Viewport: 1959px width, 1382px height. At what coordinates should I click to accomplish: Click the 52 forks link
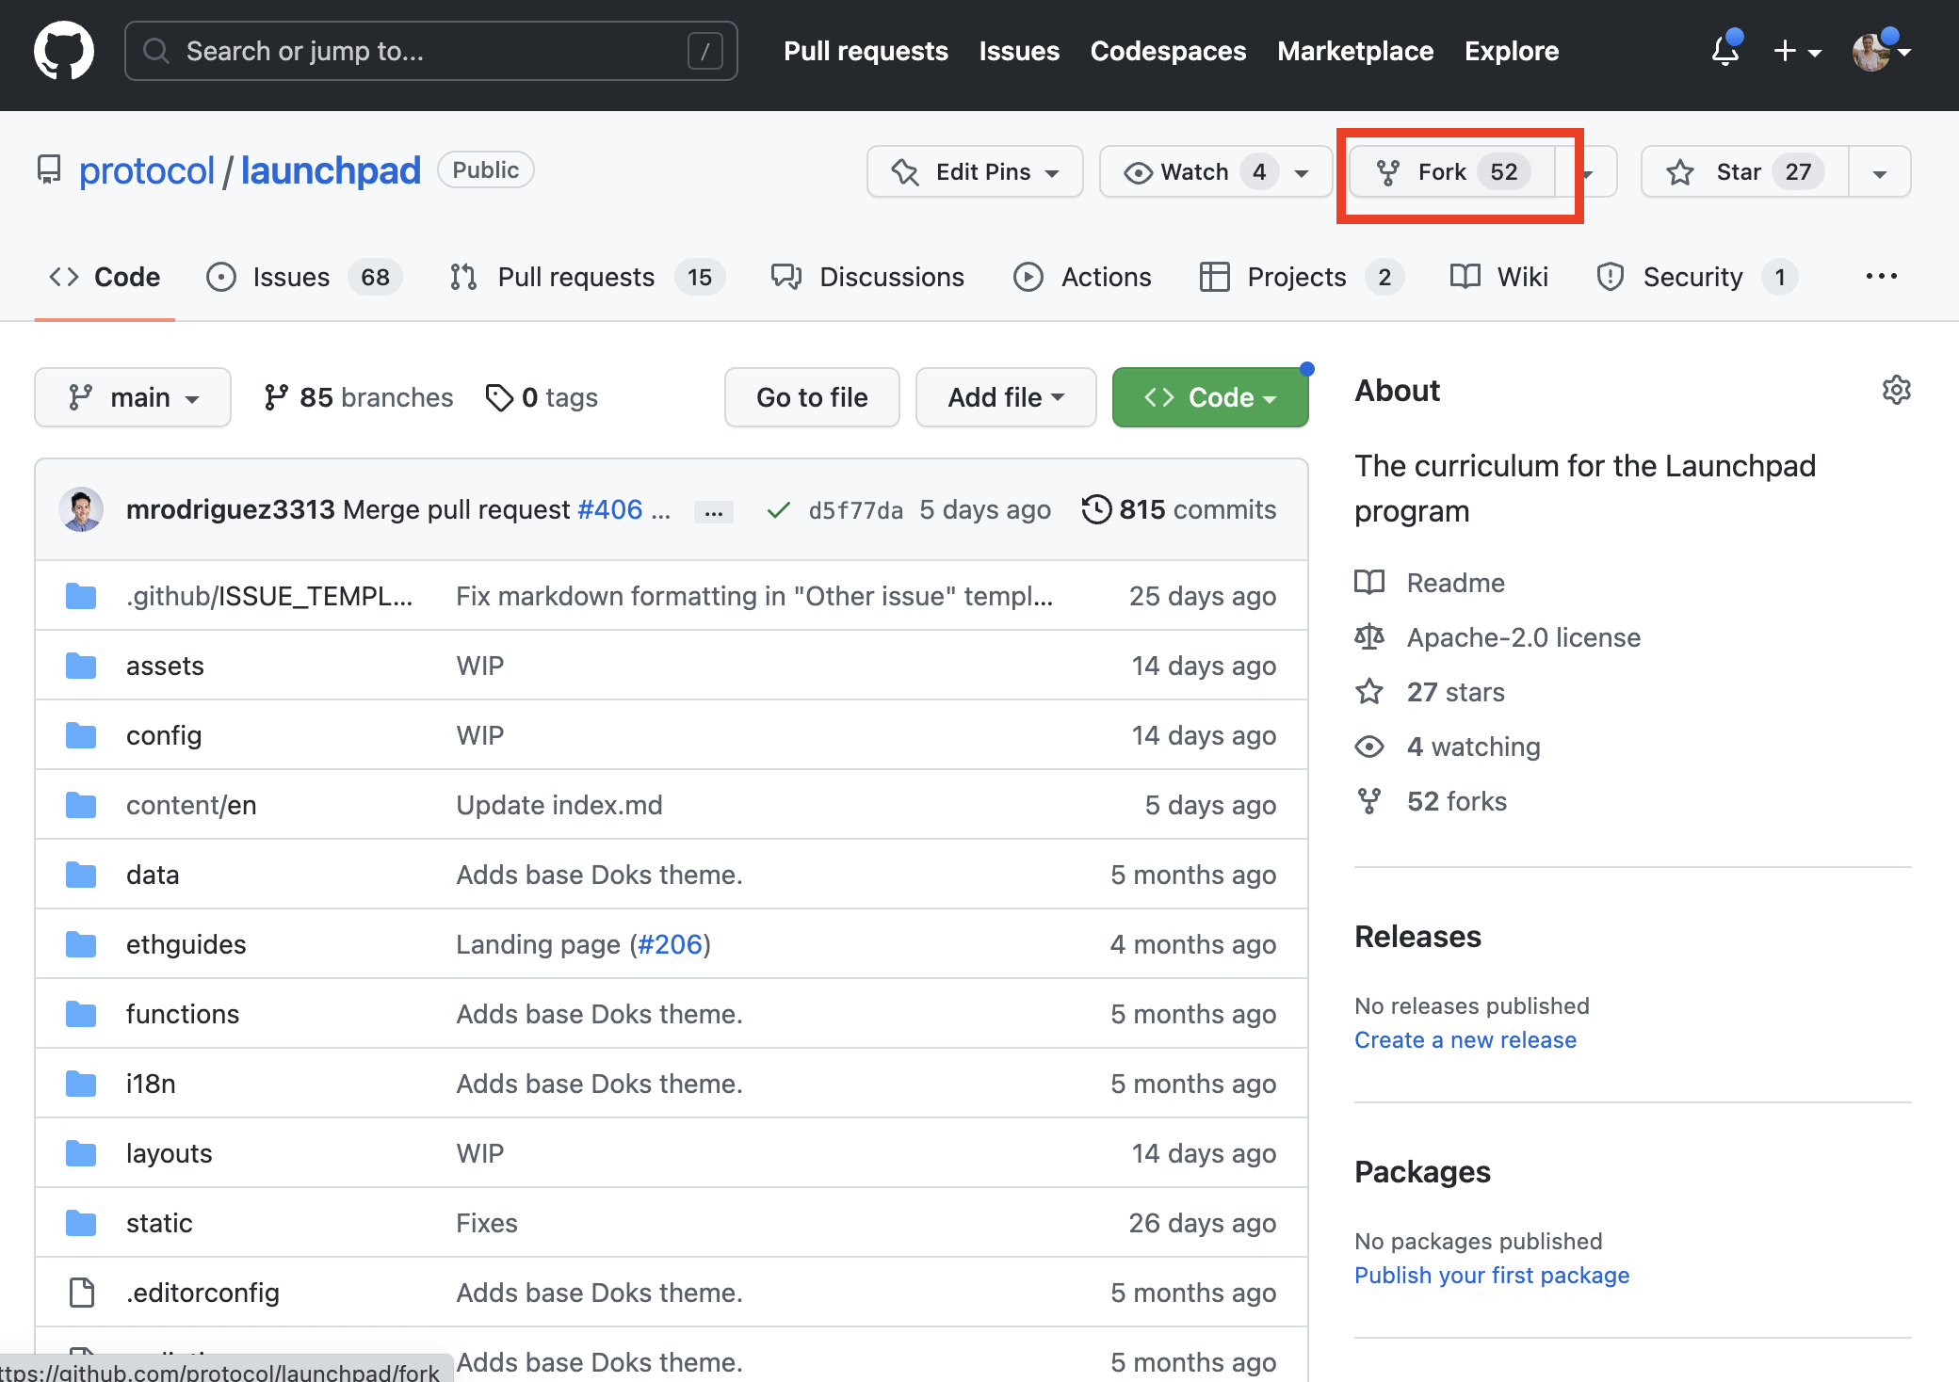coord(1456,801)
